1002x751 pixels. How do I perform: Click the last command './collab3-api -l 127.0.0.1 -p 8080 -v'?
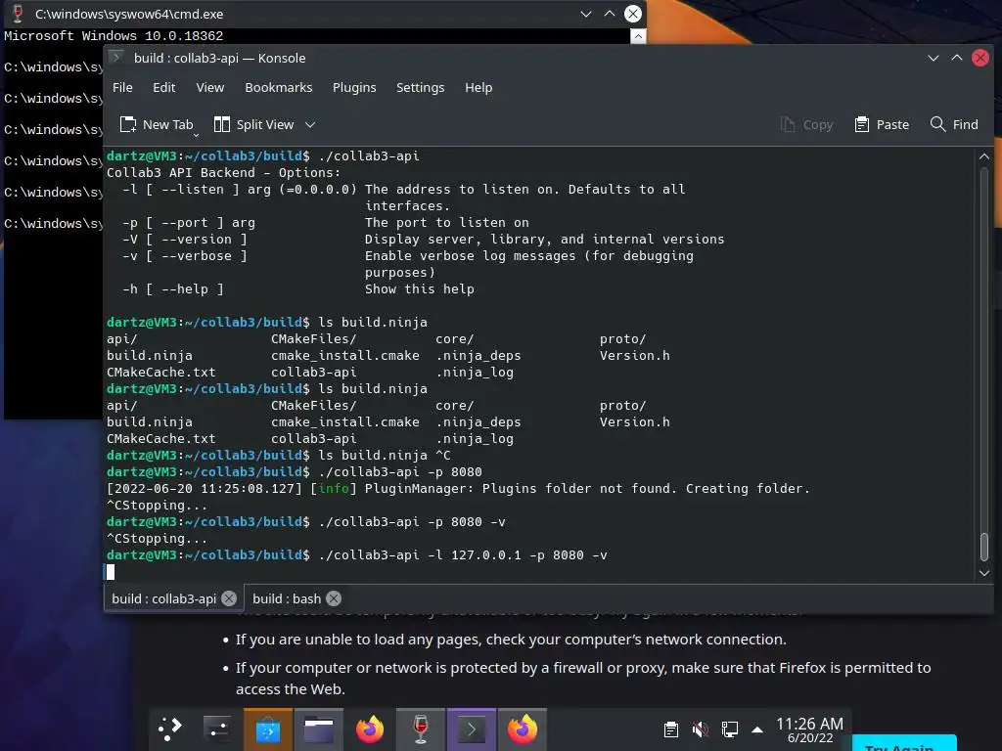coord(463,555)
